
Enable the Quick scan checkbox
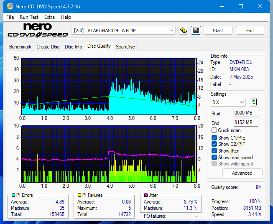[214, 130]
